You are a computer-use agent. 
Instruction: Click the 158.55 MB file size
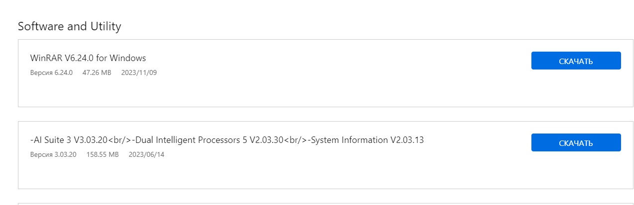pyautogui.click(x=102, y=155)
